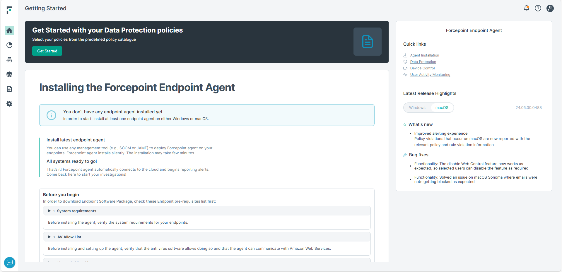Open the Data Protection quick link

[x=423, y=62]
